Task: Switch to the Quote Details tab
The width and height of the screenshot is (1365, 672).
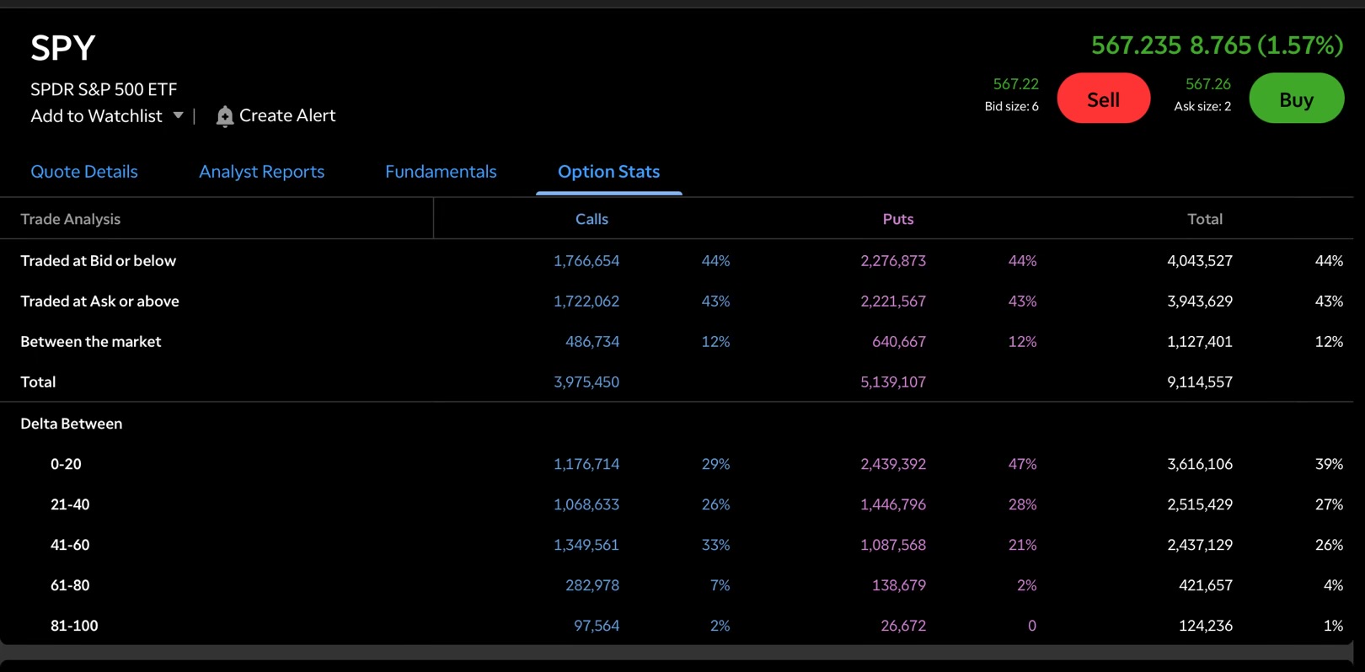Action: pyautogui.click(x=84, y=171)
